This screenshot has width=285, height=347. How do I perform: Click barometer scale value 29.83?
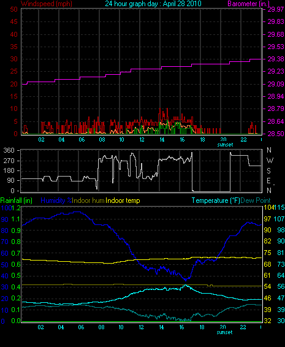click(276, 21)
